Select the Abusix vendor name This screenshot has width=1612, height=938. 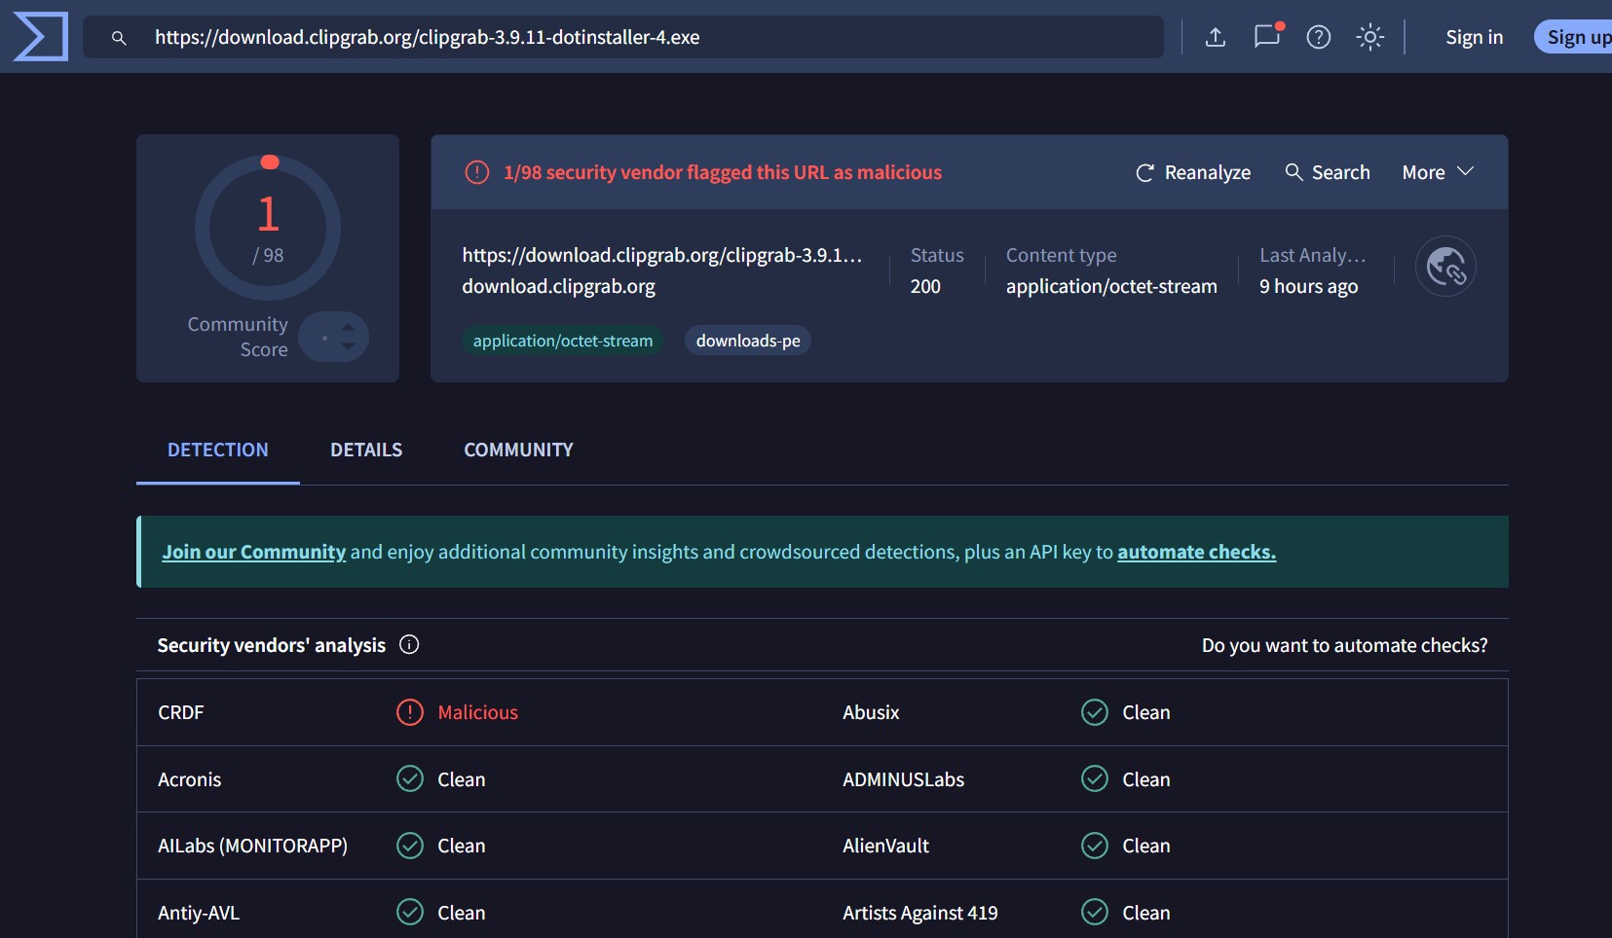click(x=871, y=712)
